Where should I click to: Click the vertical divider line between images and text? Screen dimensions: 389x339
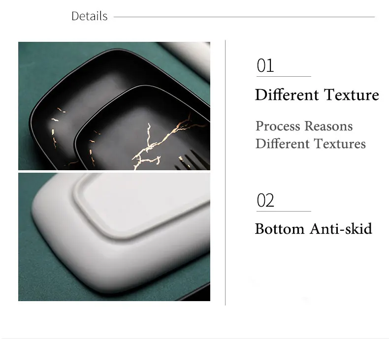click(225, 173)
